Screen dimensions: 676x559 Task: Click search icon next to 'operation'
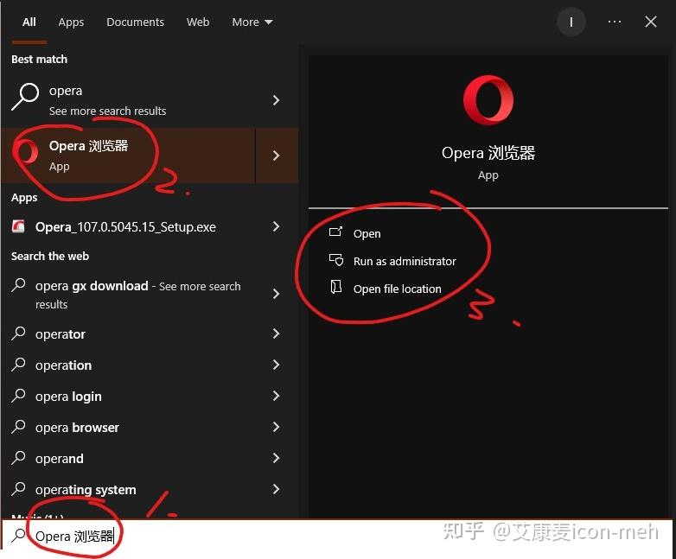pyautogui.click(x=18, y=365)
